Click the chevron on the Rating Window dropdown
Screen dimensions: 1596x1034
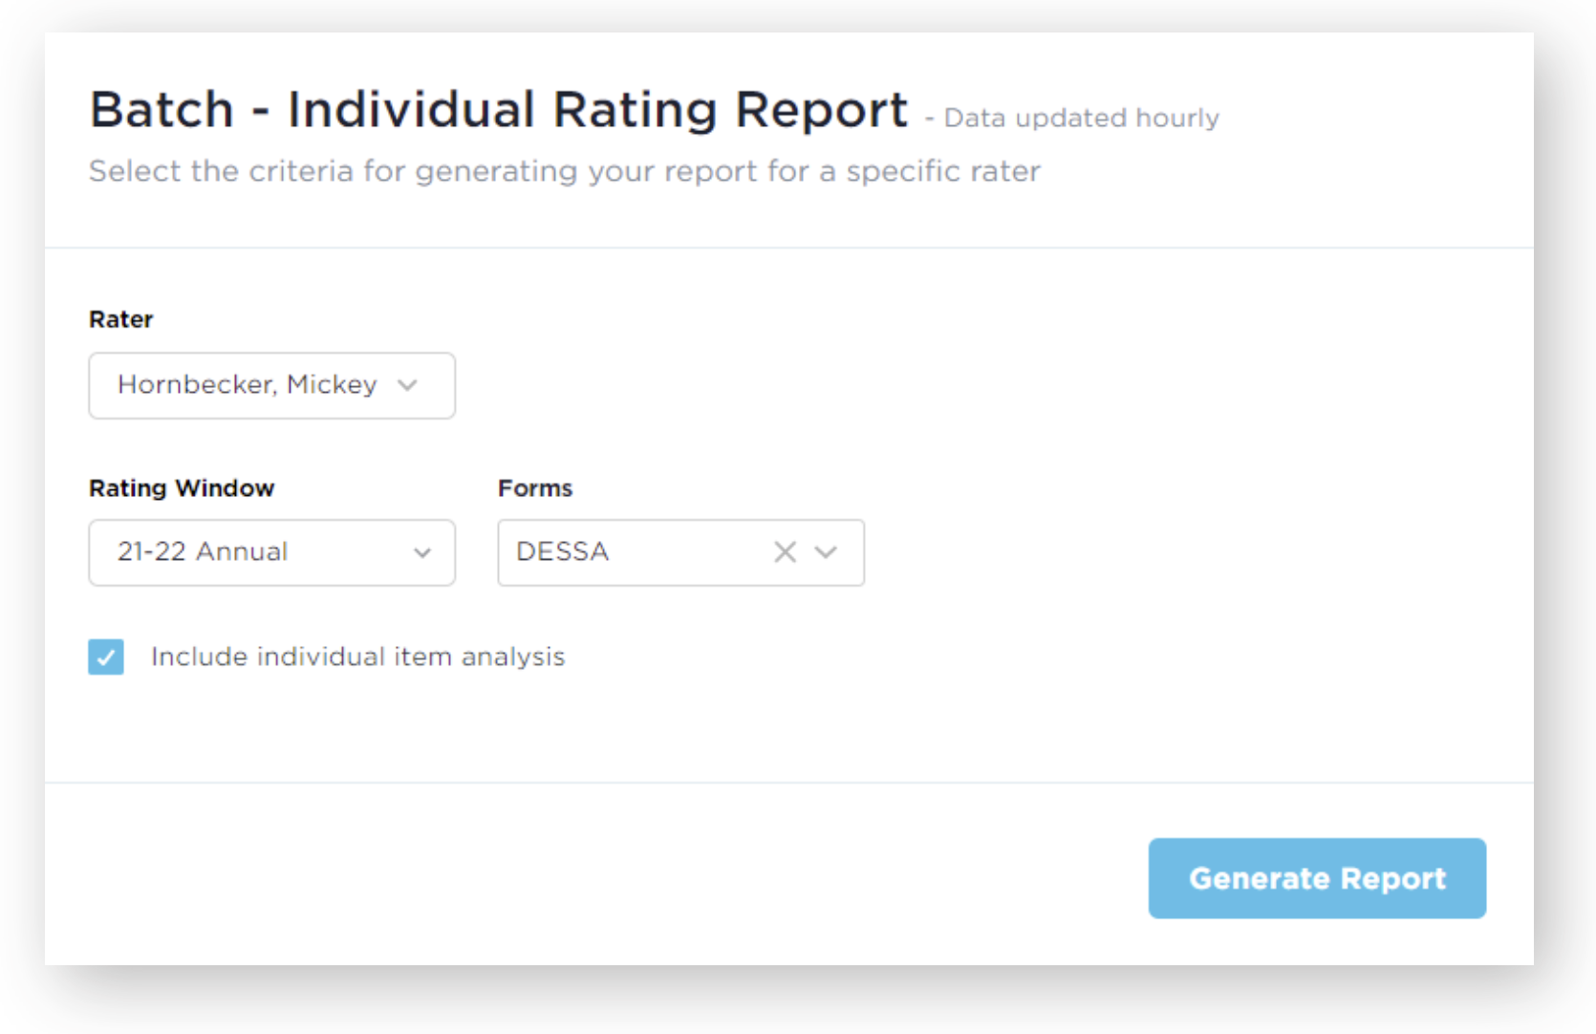(x=424, y=552)
